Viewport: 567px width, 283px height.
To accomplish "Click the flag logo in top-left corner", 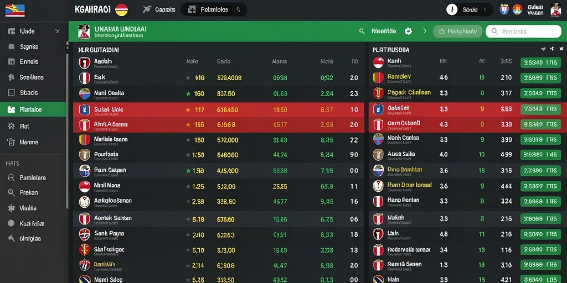I will (x=15, y=10).
